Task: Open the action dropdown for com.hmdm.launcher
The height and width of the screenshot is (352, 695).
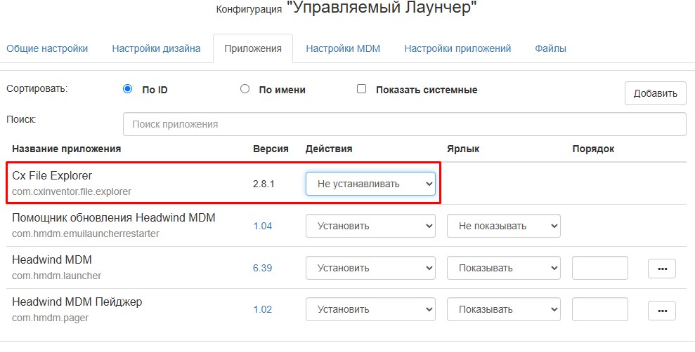Action: [x=370, y=268]
